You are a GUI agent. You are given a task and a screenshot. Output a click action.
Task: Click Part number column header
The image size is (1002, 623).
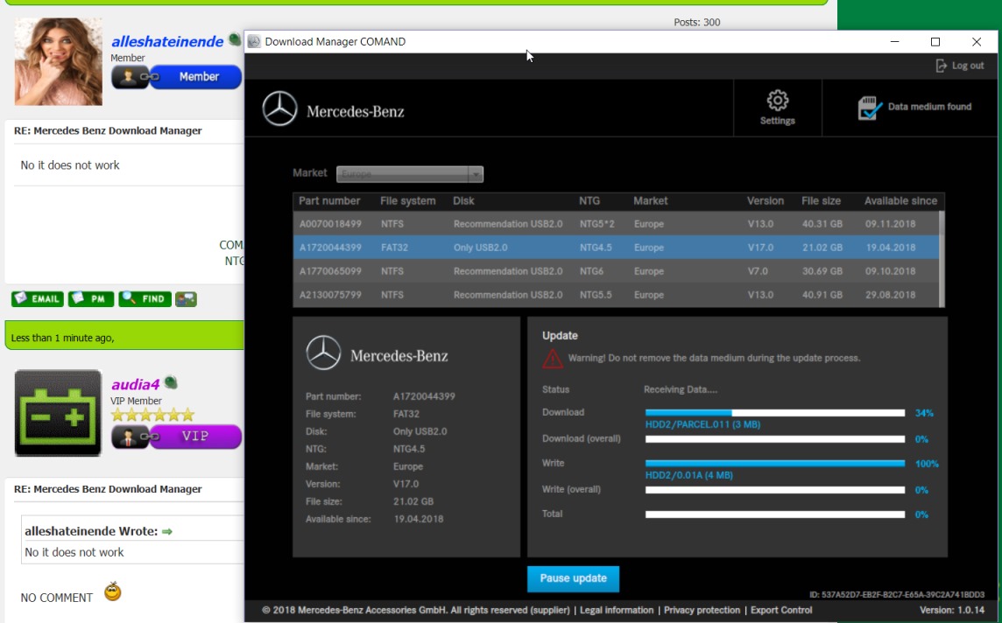(x=329, y=200)
